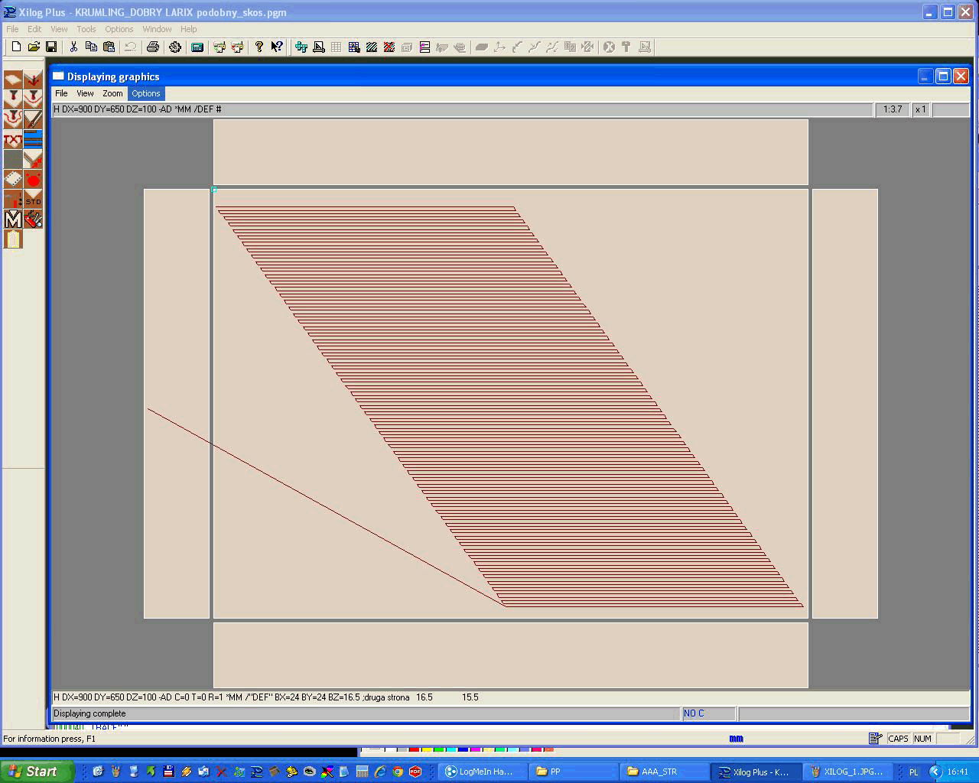Select the Cut scissors icon

click(x=73, y=47)
